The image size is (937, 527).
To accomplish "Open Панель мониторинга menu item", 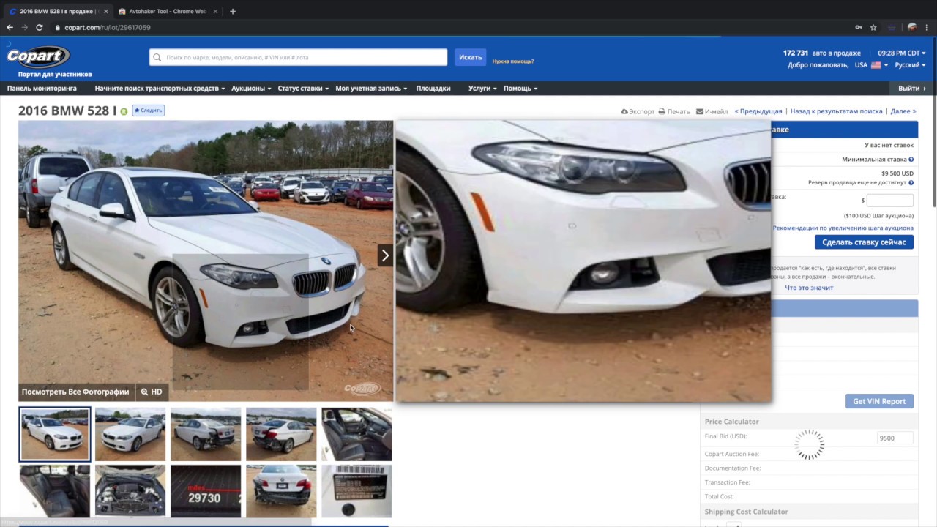I will (42, 89).
